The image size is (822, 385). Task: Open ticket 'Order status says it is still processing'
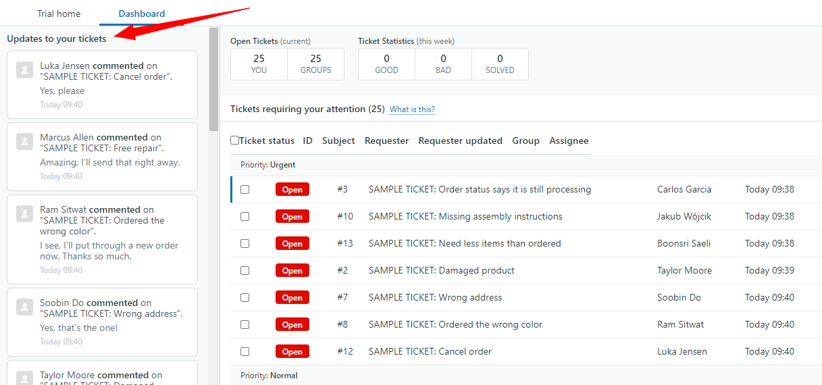(x=480, y=190)
